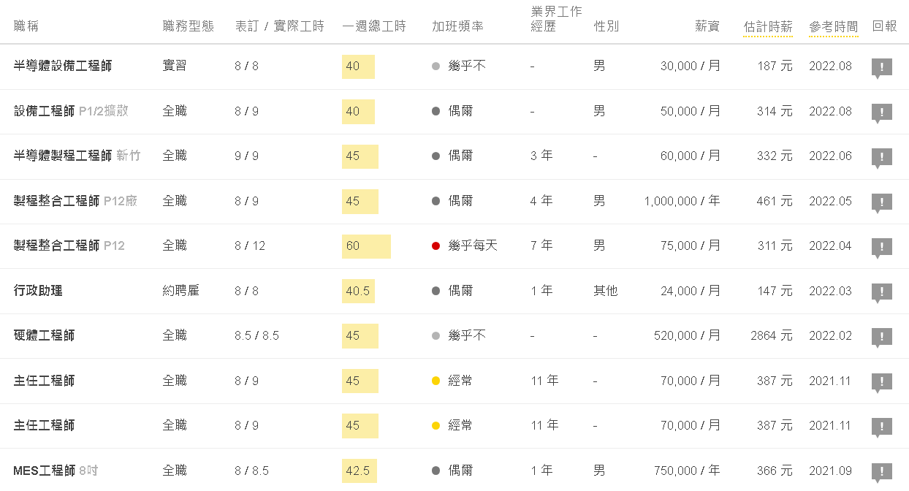Image resolution: width=909 pixels, height=491 pixels.
Task: Select the 半導體設備工程師 job title
Action: [x=63, y=66]
